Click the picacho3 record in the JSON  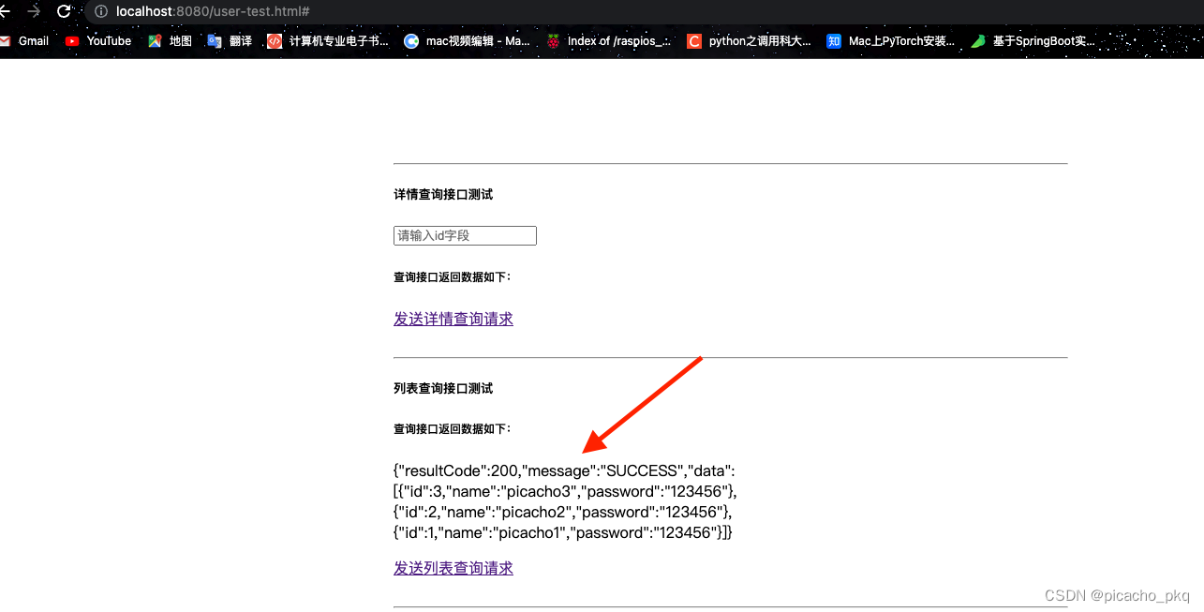(566, 491)
